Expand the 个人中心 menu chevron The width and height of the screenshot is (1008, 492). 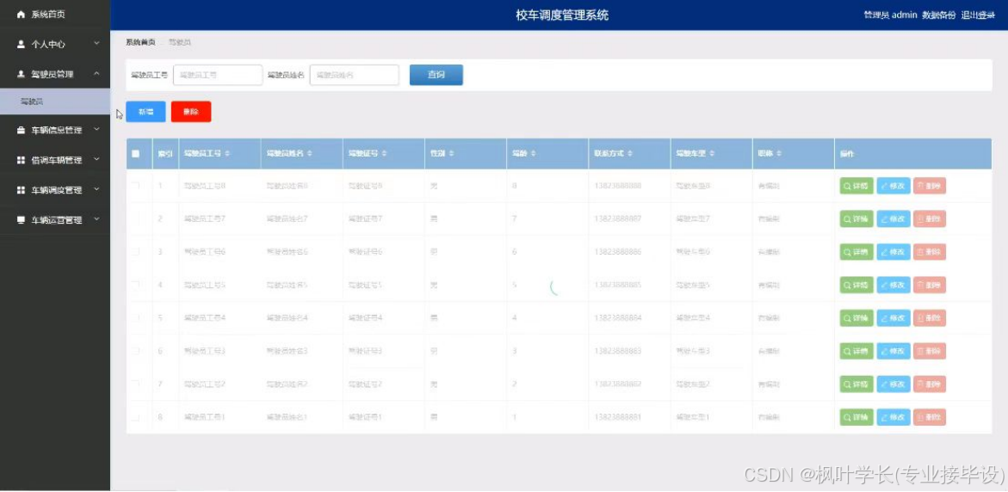coord(96,44)
